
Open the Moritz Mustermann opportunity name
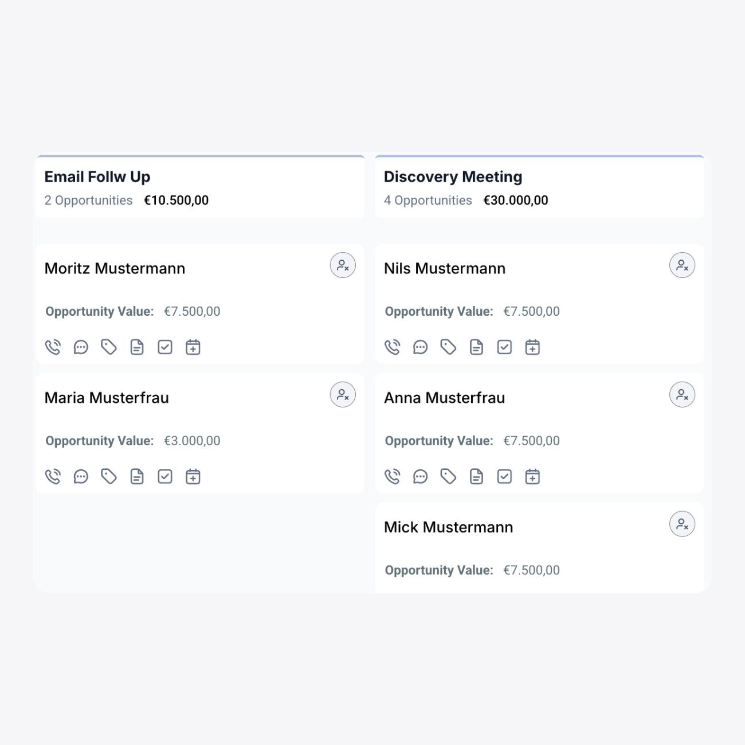(115, 268)
